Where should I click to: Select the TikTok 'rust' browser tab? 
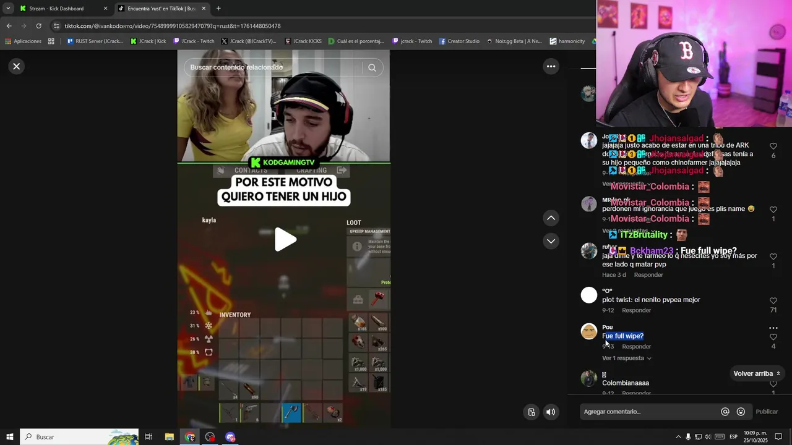[x=161, y=9]
